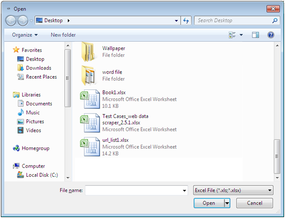Select Downloads under Favorites

[39, 68]
